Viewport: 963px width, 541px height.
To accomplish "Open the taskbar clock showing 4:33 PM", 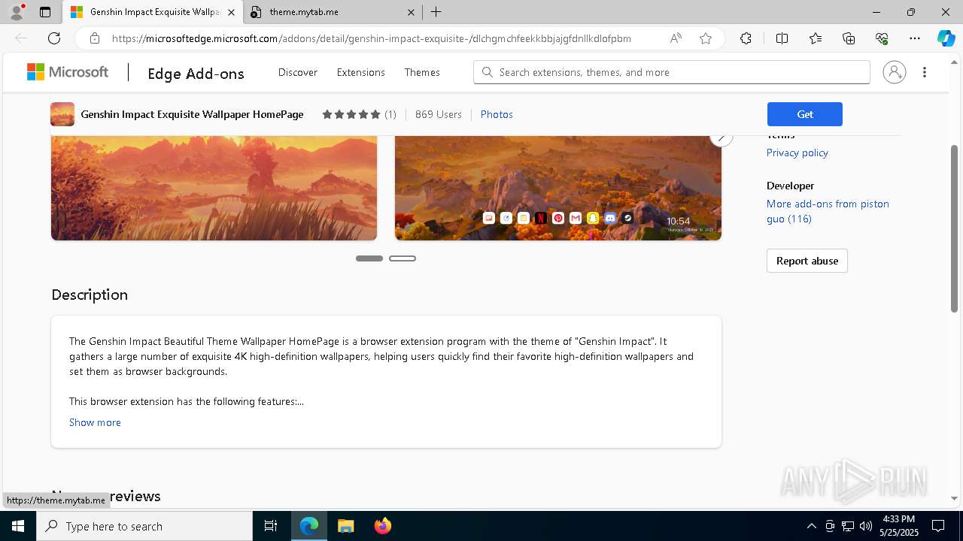I will point(898,526).
